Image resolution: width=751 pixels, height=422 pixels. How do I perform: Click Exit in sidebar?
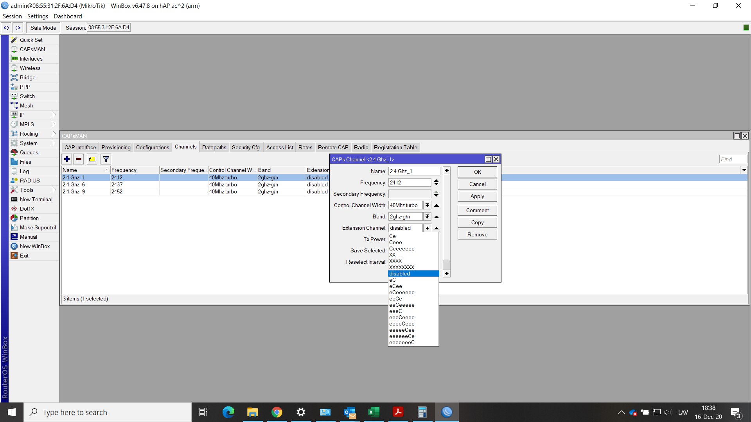point(24,256)
